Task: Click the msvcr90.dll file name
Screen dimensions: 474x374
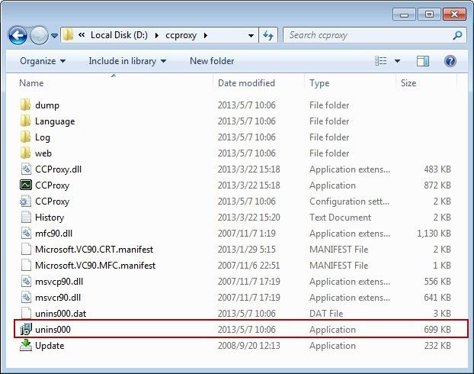Action: click(x=58, y=298)
